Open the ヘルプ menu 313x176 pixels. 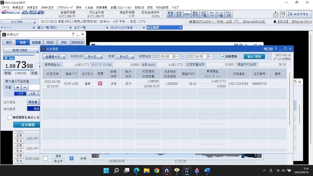tap(175, 8)
